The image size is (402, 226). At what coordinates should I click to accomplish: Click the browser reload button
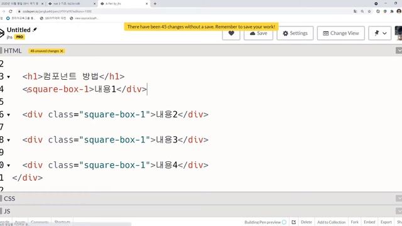pyautogui.click(x=11, y=11)
